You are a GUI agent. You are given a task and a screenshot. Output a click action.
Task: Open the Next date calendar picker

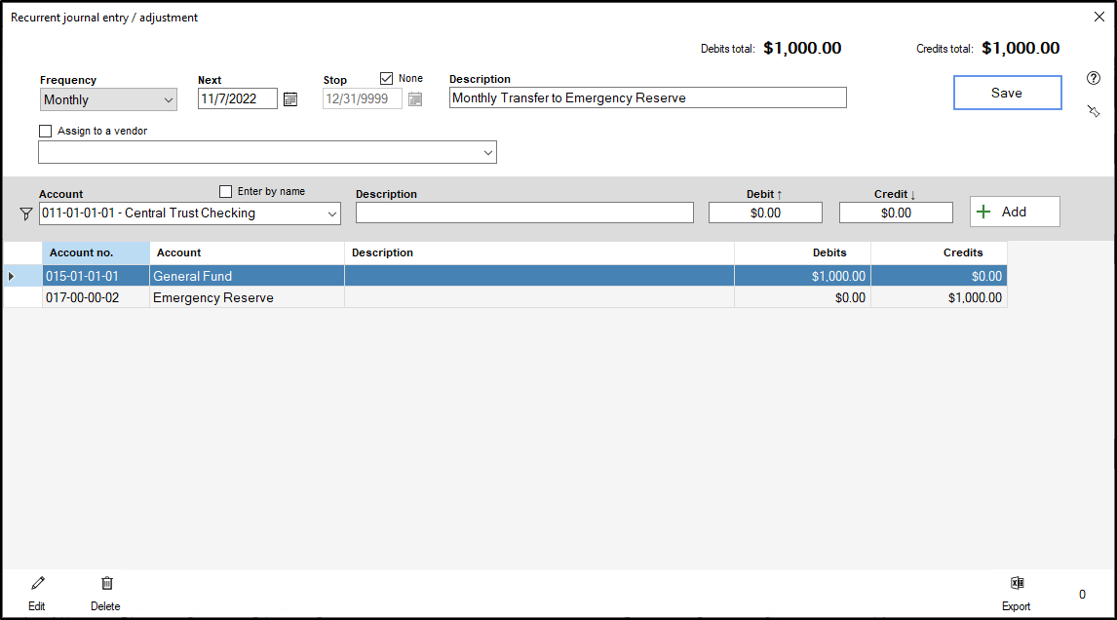click(289, 98)
